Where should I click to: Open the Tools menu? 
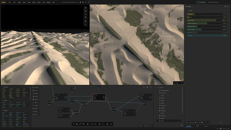(44, 2)
